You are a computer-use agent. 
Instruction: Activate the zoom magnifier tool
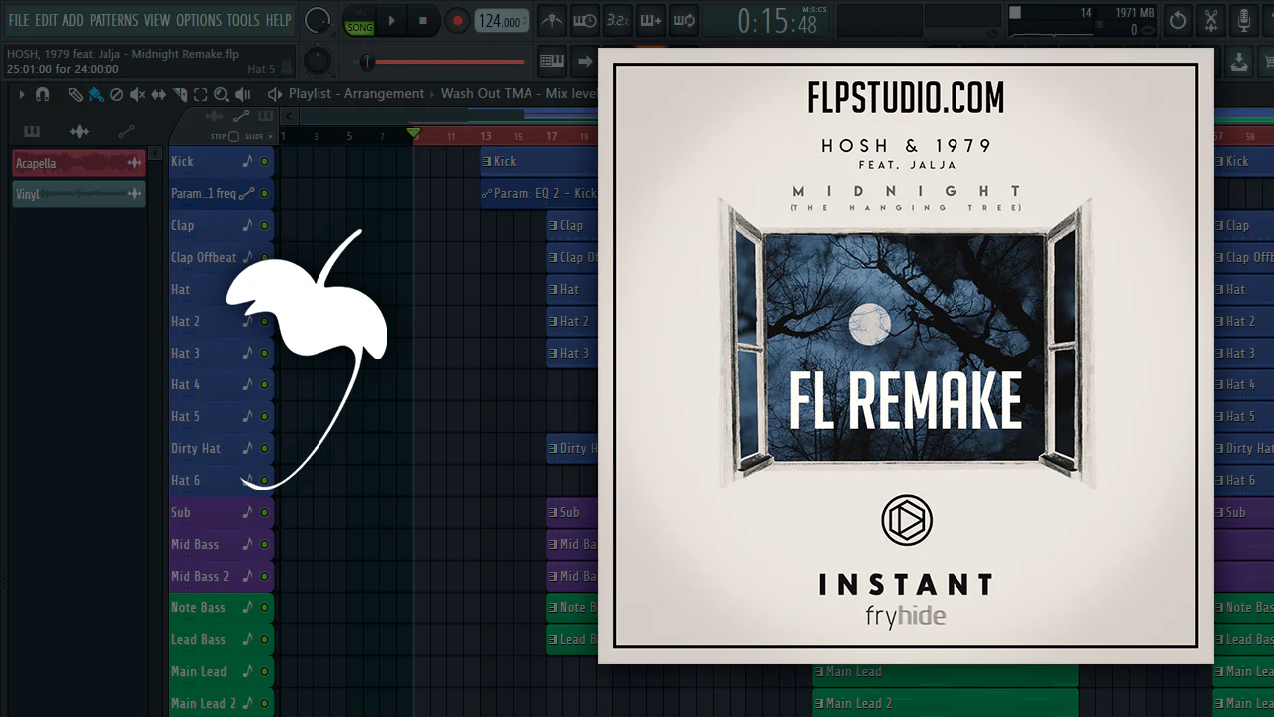pos(221,94)
